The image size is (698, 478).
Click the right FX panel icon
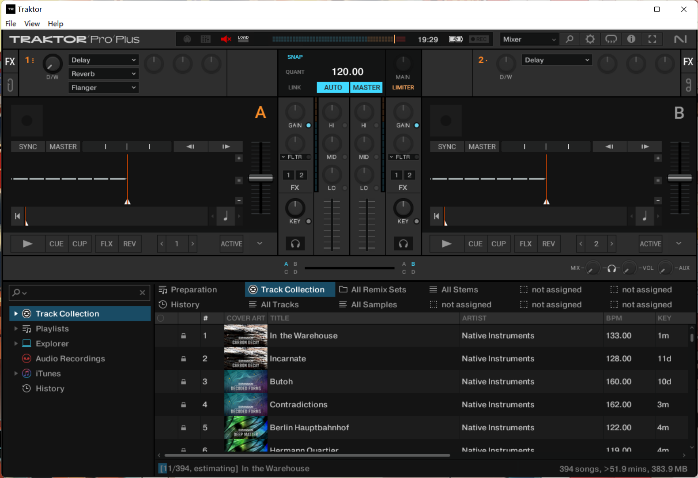pos(688,62)
